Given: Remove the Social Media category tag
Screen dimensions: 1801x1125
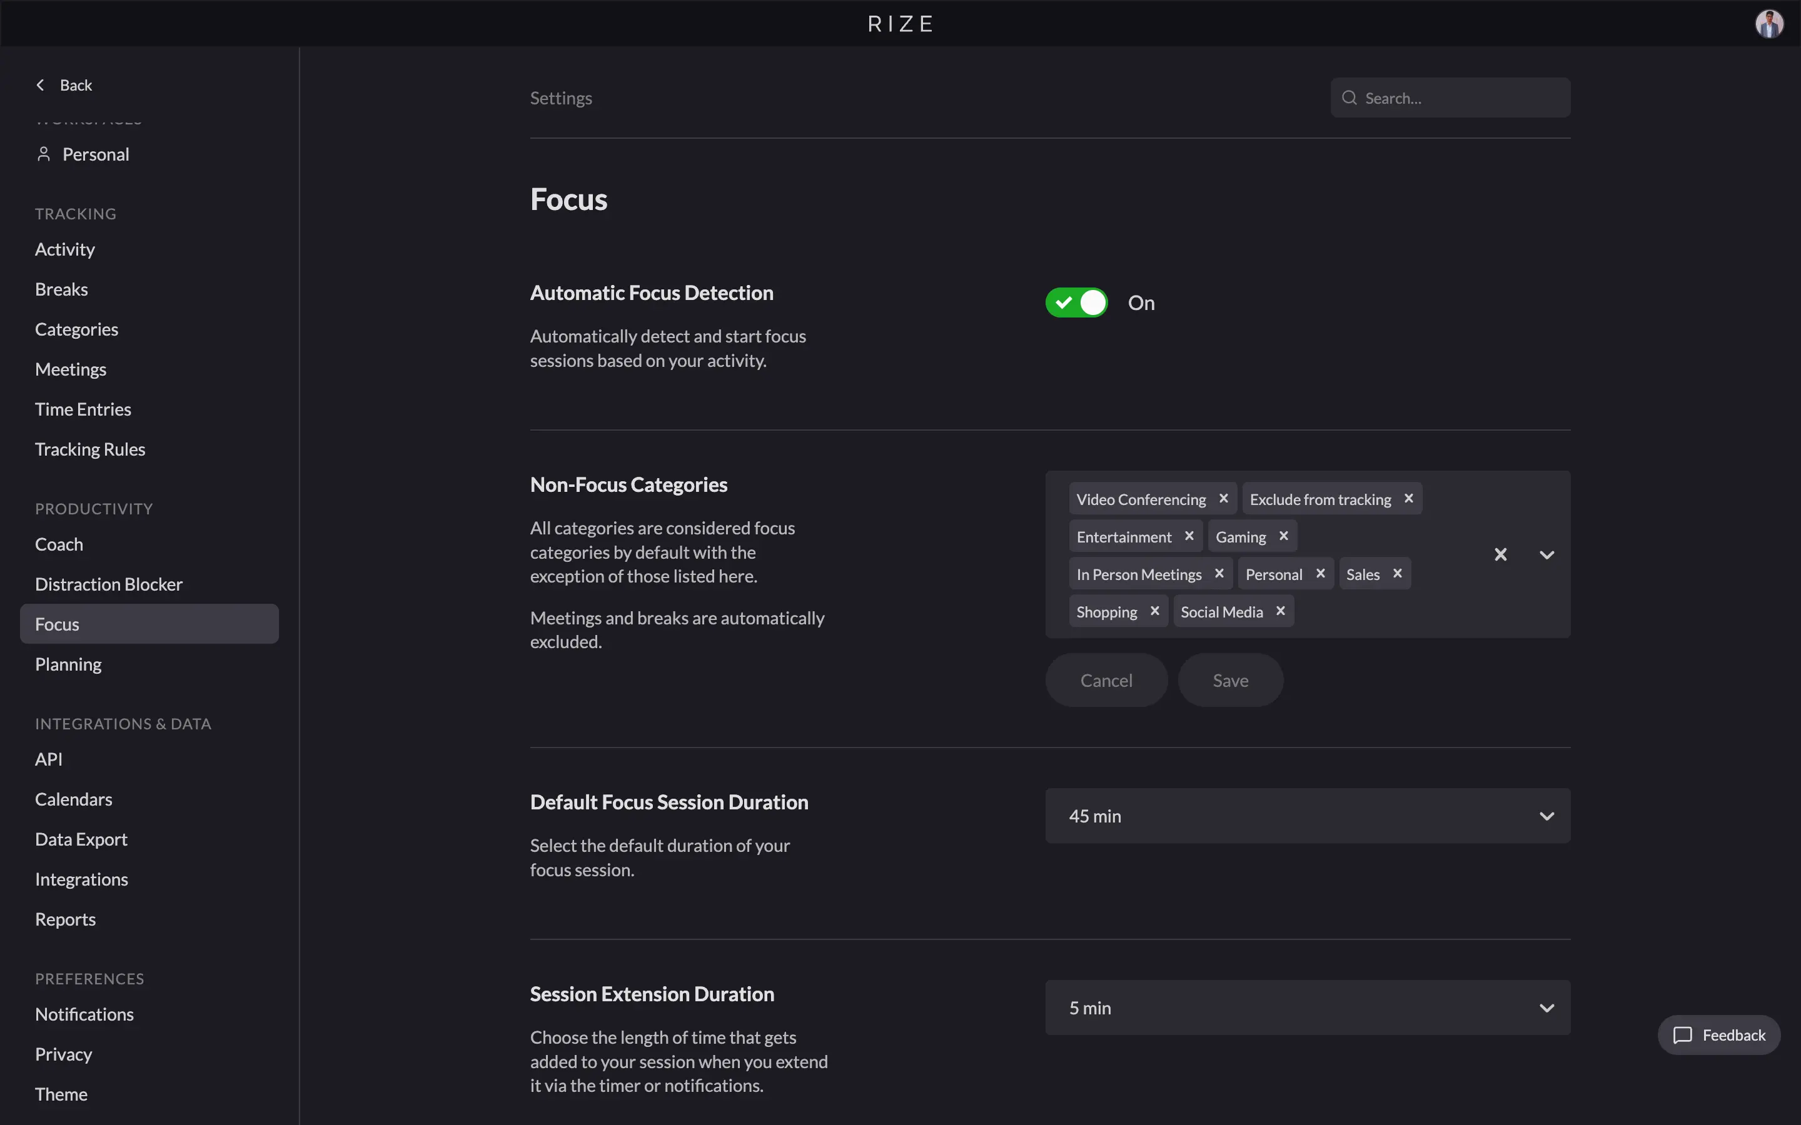Looking at the screenshot, I should pos(1281,611).
